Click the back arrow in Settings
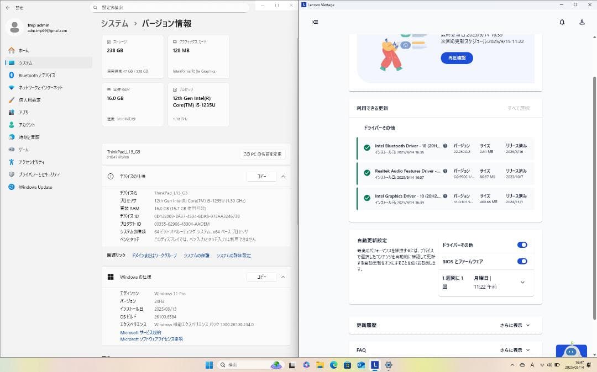Viewport: 597px width, 372px height. pos(7,7)
